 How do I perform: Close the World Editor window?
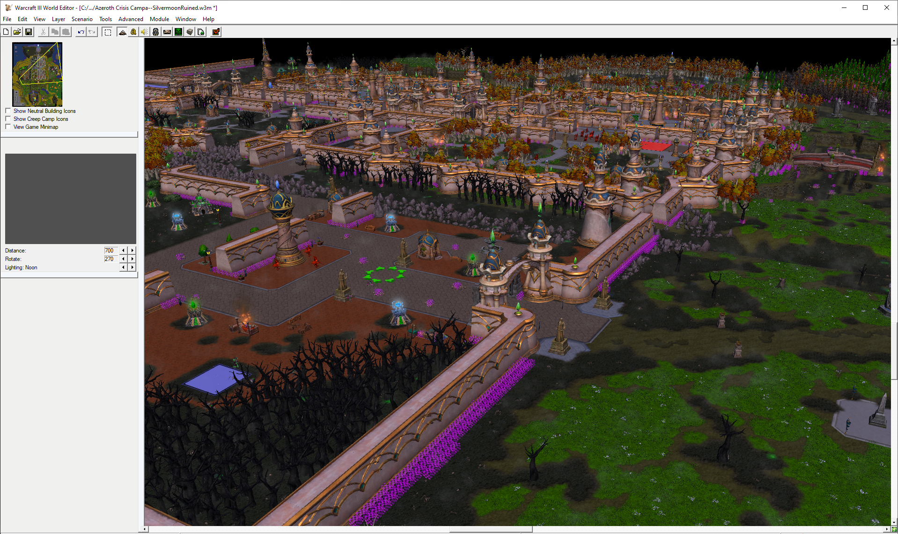(887, 7)
